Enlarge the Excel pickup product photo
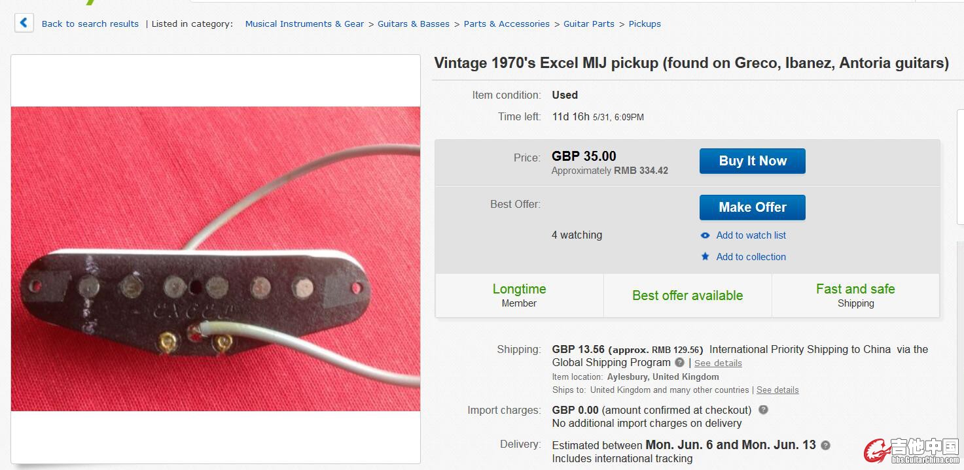This screenshot has height=470, width=964. [x=216, y=259]
